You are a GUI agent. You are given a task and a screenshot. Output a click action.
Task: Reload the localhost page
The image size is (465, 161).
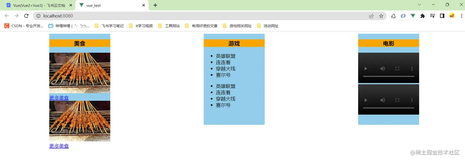pyautogui.click(x=26, y=16)
